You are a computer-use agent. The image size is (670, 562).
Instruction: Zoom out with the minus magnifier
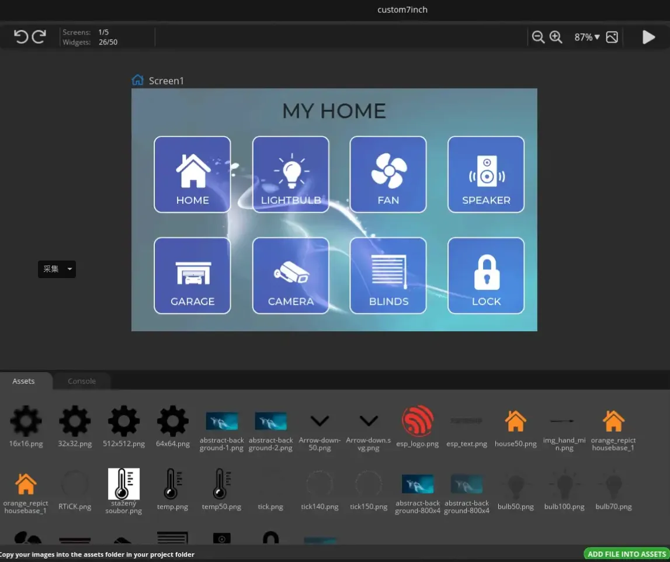point(538,37)
